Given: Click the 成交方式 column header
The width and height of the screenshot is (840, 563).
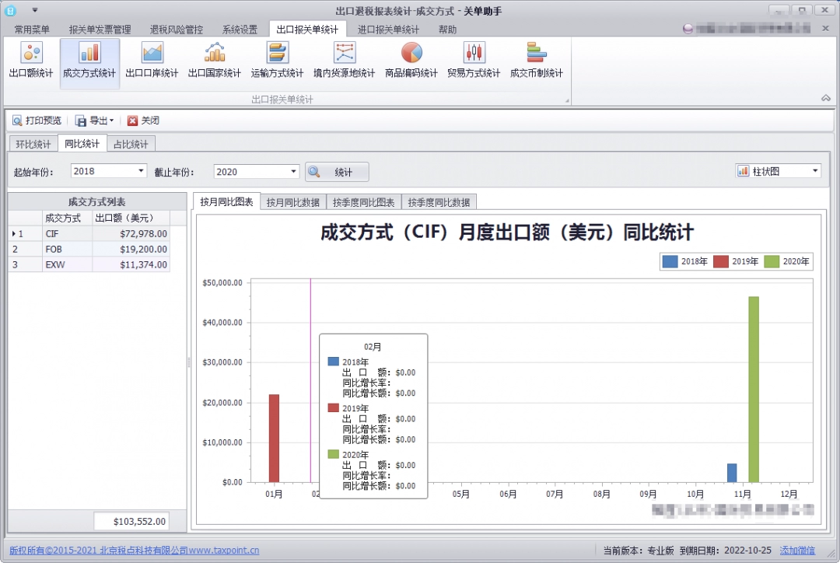Looking at the screenshot, I should 68,218.
